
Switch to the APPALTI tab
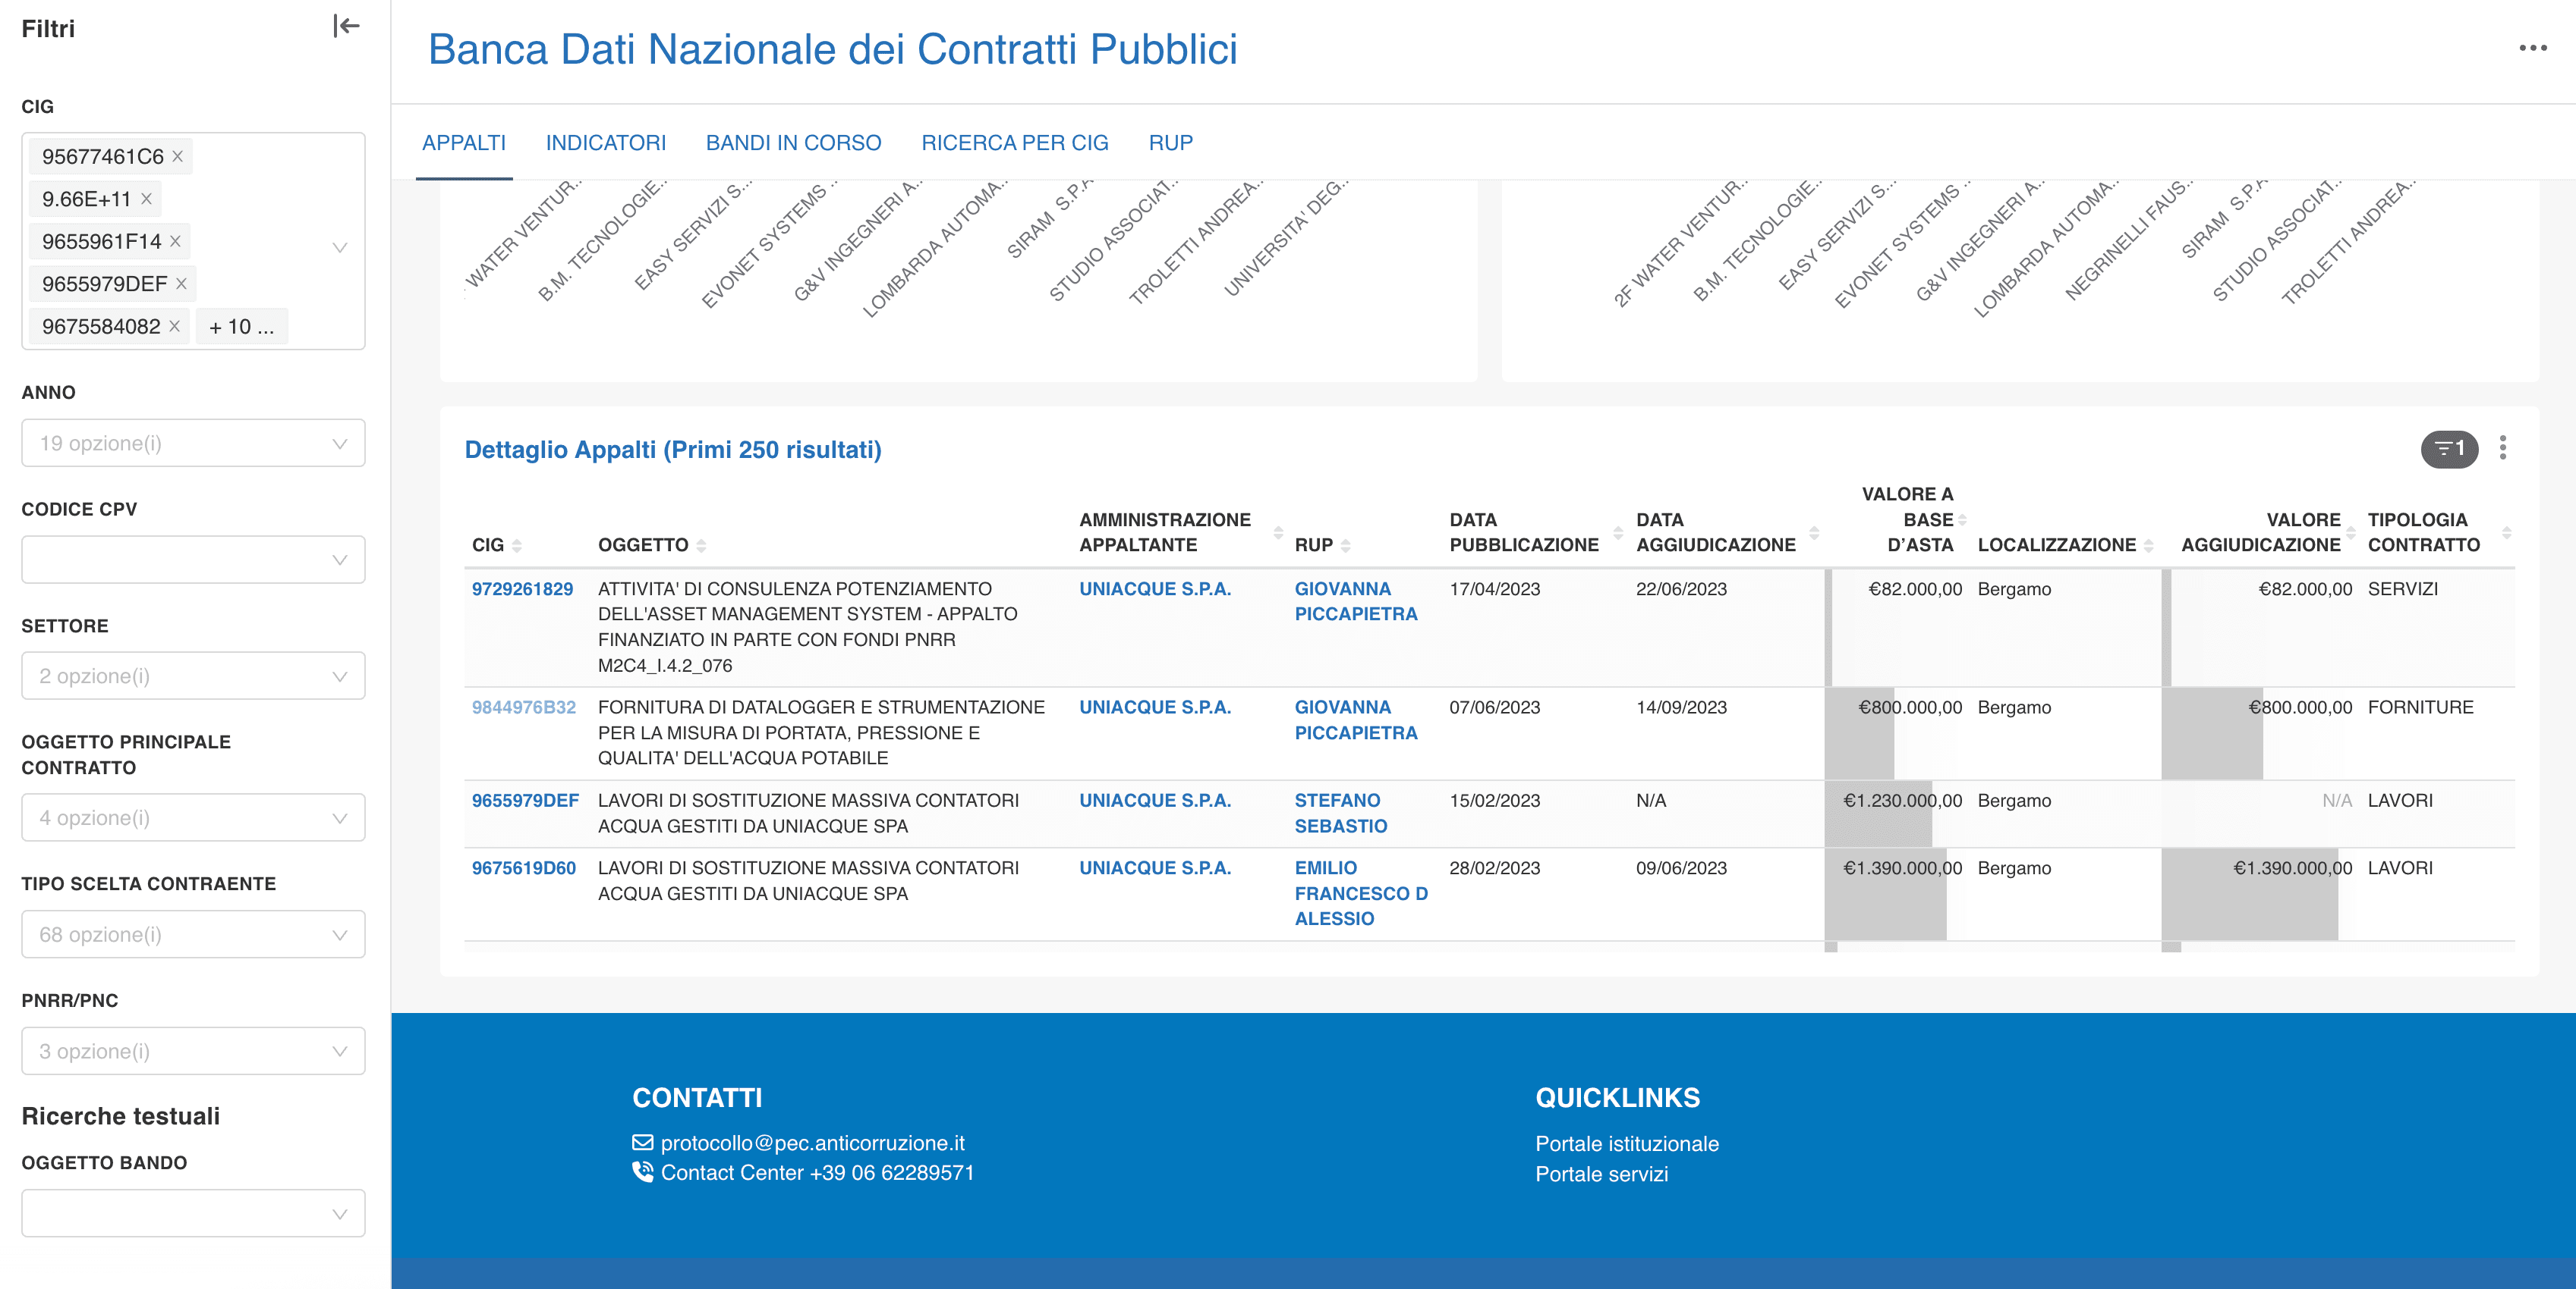pos(464,143)
